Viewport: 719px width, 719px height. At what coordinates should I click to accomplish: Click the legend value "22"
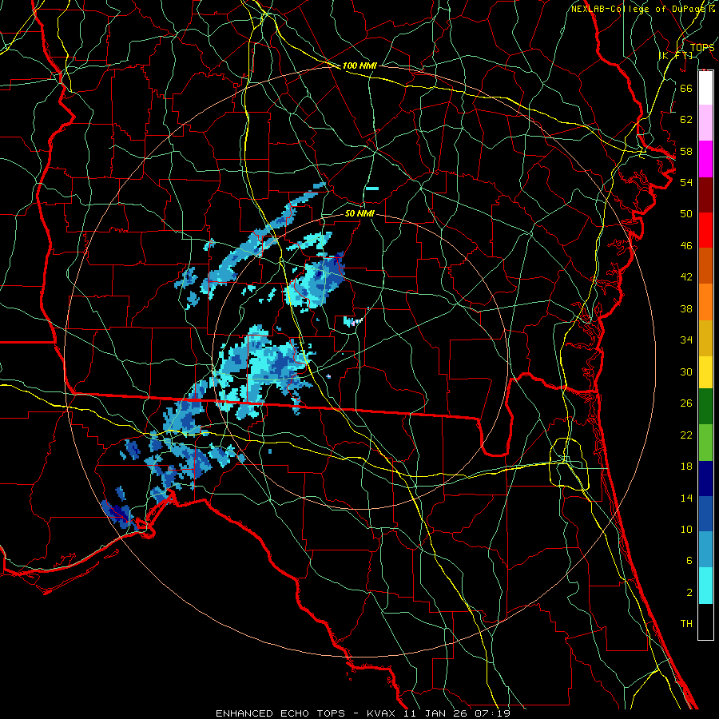coord(686,435)
